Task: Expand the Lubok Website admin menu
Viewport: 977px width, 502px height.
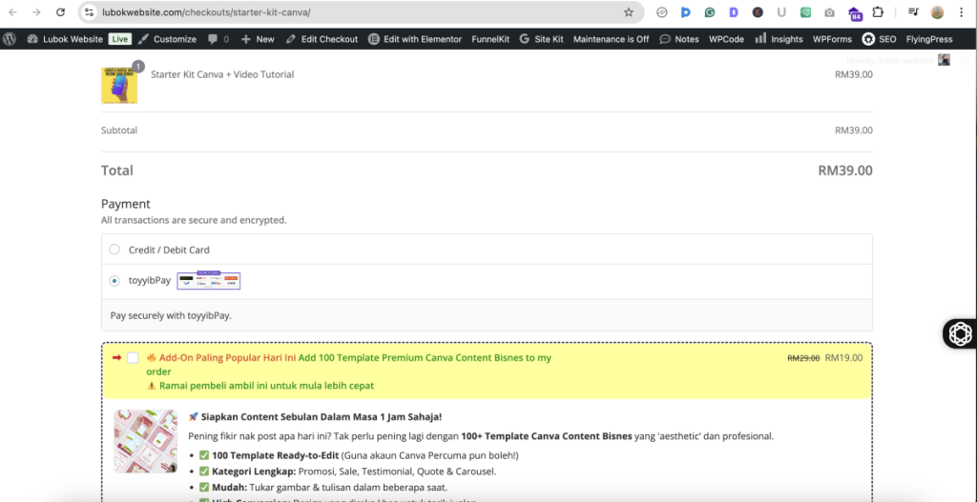Action: [x=65, y=39]
